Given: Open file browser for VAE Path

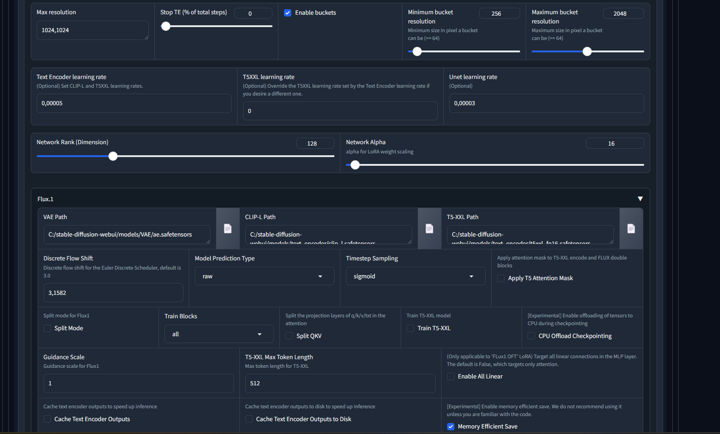Looking at the screenshot, I should (227, 228).
